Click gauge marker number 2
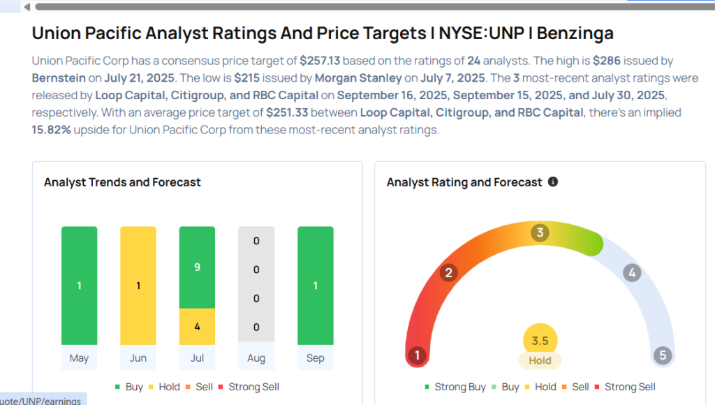 [449, 273]
